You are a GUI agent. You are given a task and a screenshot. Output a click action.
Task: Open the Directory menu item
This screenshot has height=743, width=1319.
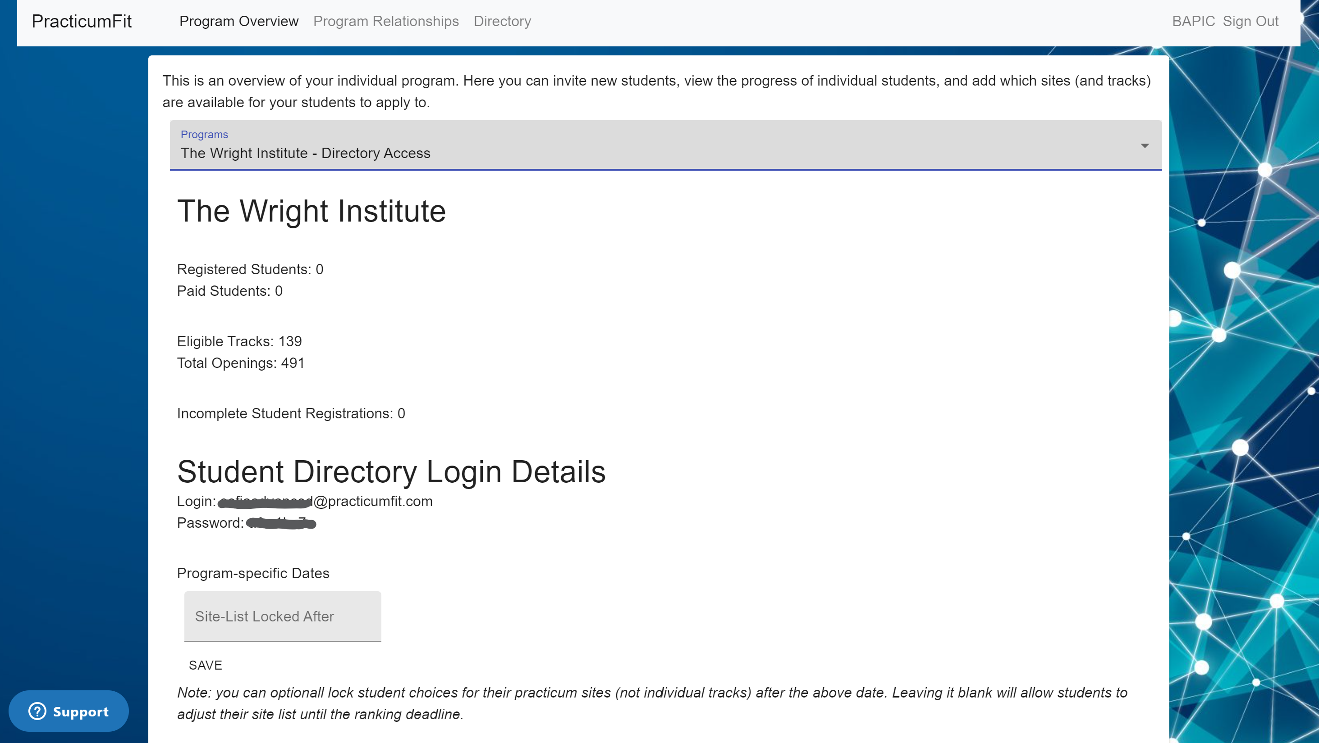coord(502,22)
